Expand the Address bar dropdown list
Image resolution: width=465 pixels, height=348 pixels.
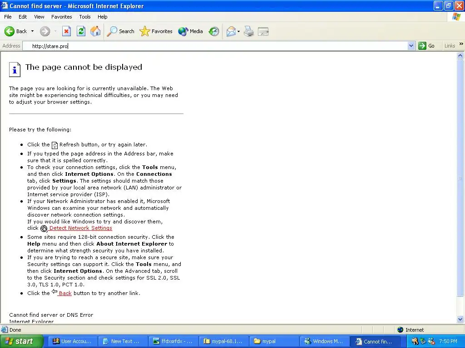411,46
